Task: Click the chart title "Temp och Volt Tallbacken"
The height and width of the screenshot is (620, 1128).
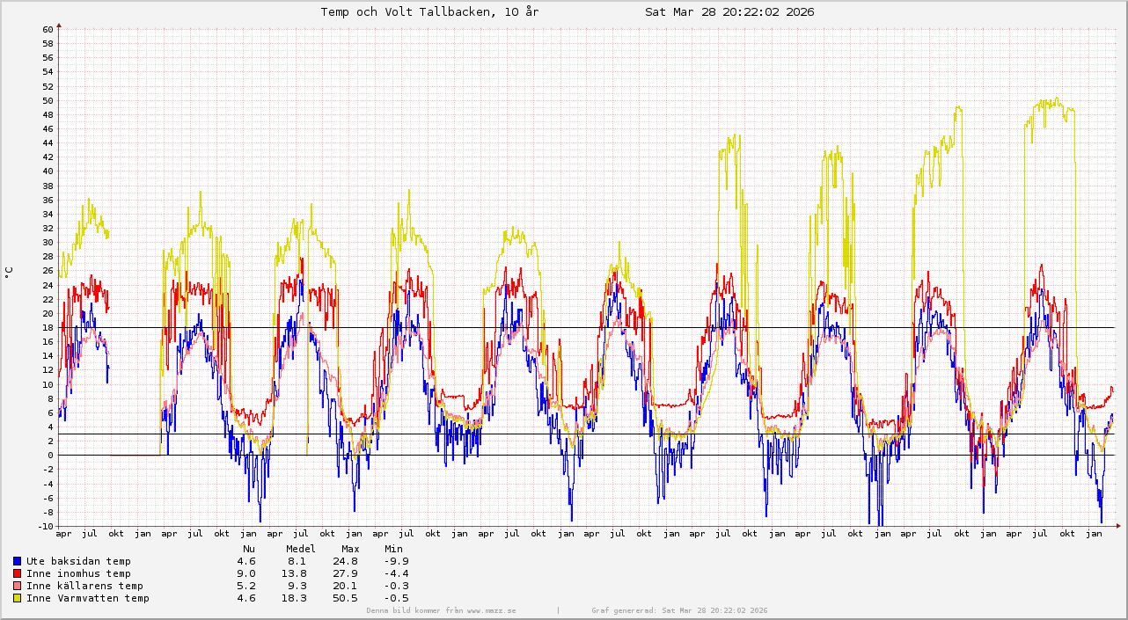Action: click(429, 11)
